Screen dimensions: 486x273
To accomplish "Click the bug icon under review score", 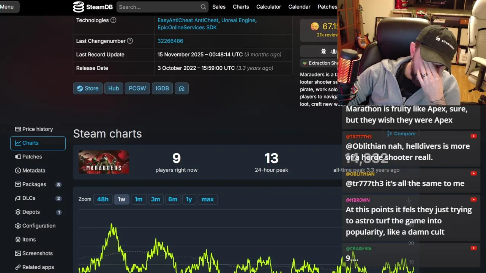I will tap(323, 51).
